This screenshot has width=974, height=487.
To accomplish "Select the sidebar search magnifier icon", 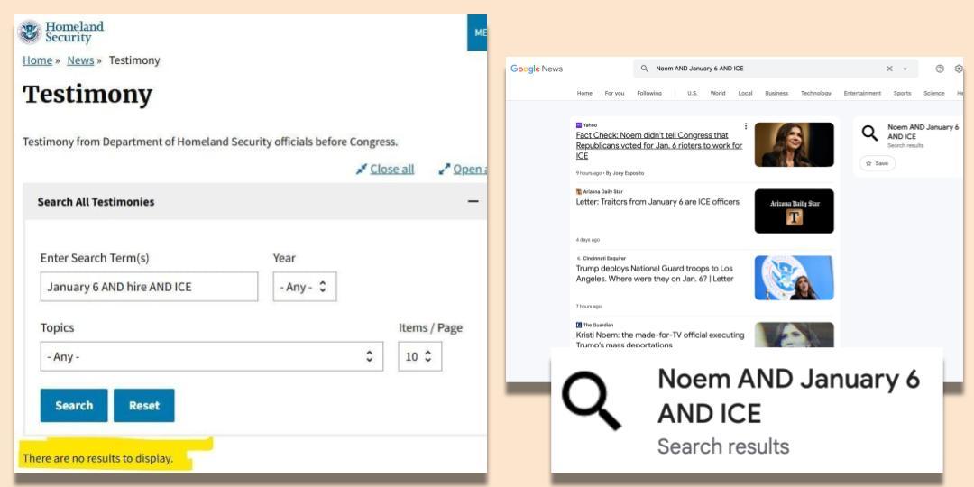I will pyautogui.click(x=870, y=133).
